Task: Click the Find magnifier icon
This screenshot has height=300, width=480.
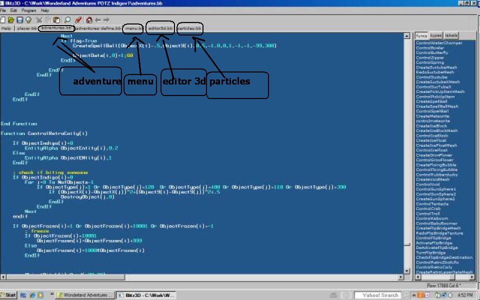Action: [67, 20]
